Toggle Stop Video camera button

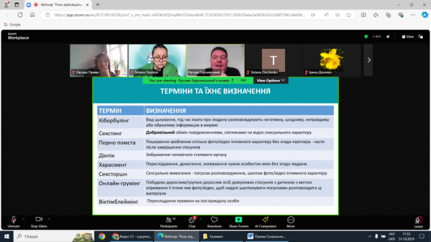coord(39,223)
